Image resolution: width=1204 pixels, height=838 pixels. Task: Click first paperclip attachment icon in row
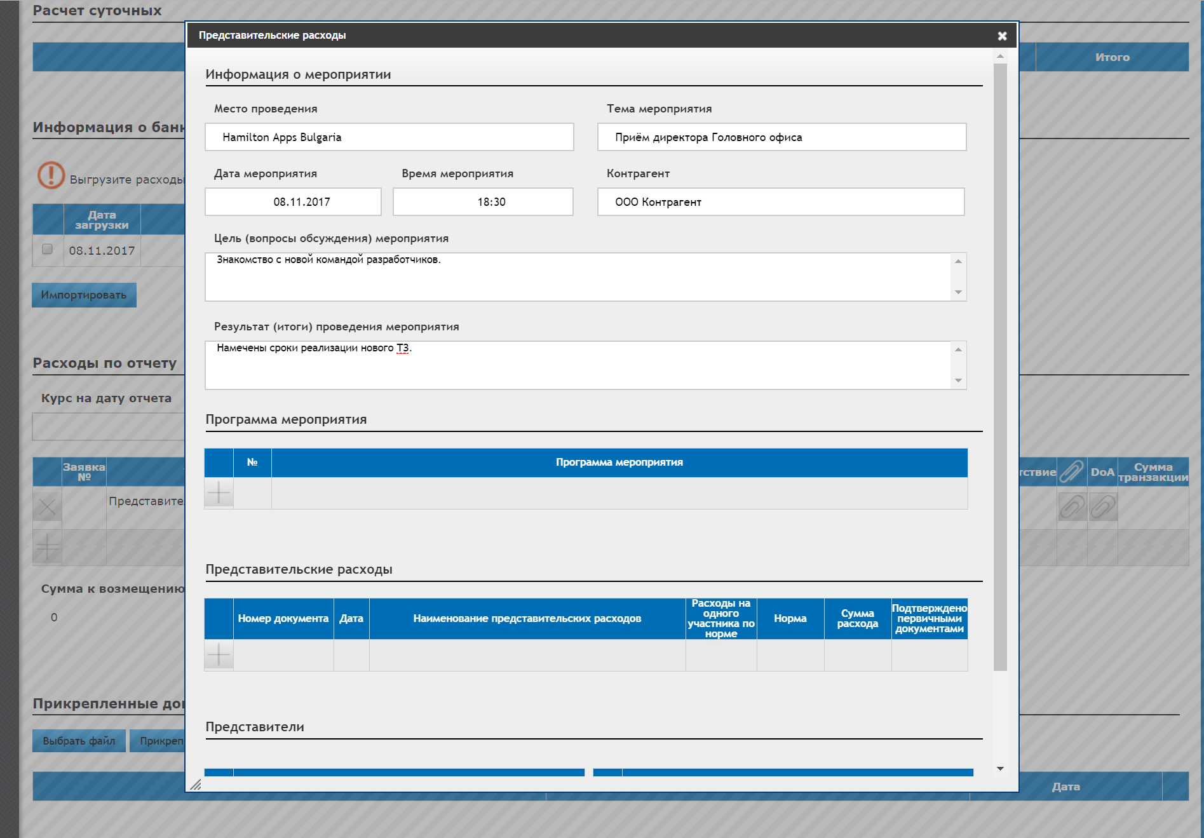click(x=1072, y=507)
